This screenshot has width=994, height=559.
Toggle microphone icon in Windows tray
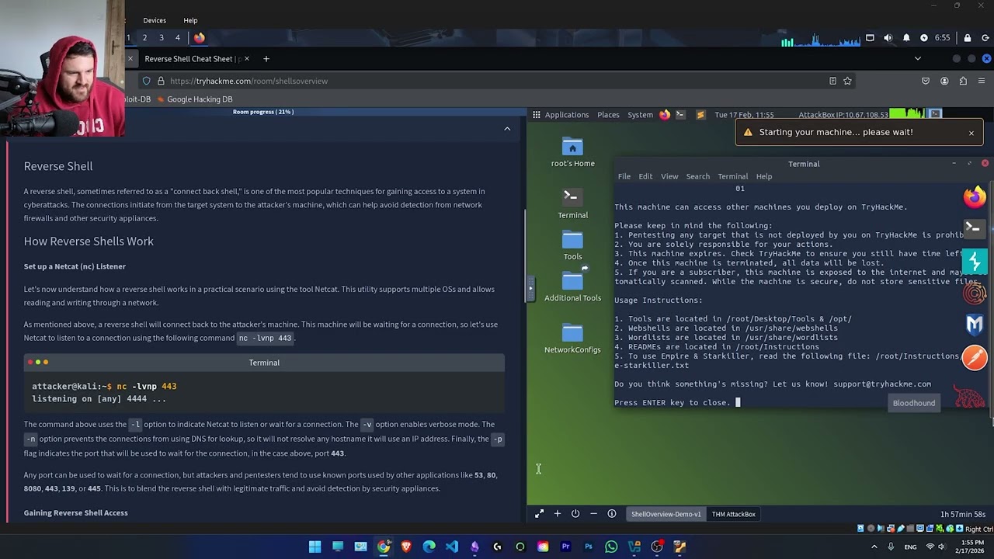(890, 547)
